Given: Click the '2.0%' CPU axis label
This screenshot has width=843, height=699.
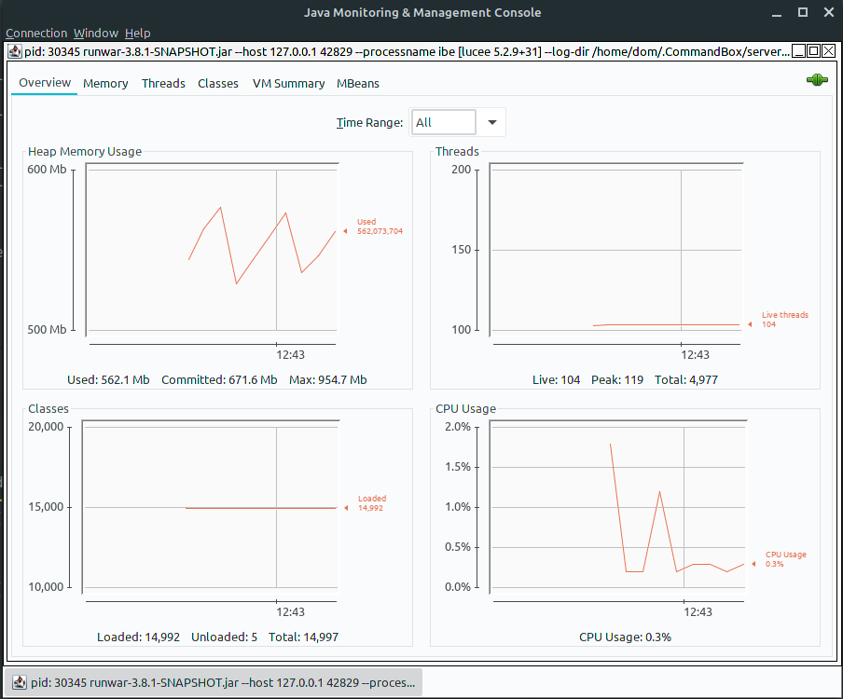Looking at the screenshot, I should (x=458, y=427).
